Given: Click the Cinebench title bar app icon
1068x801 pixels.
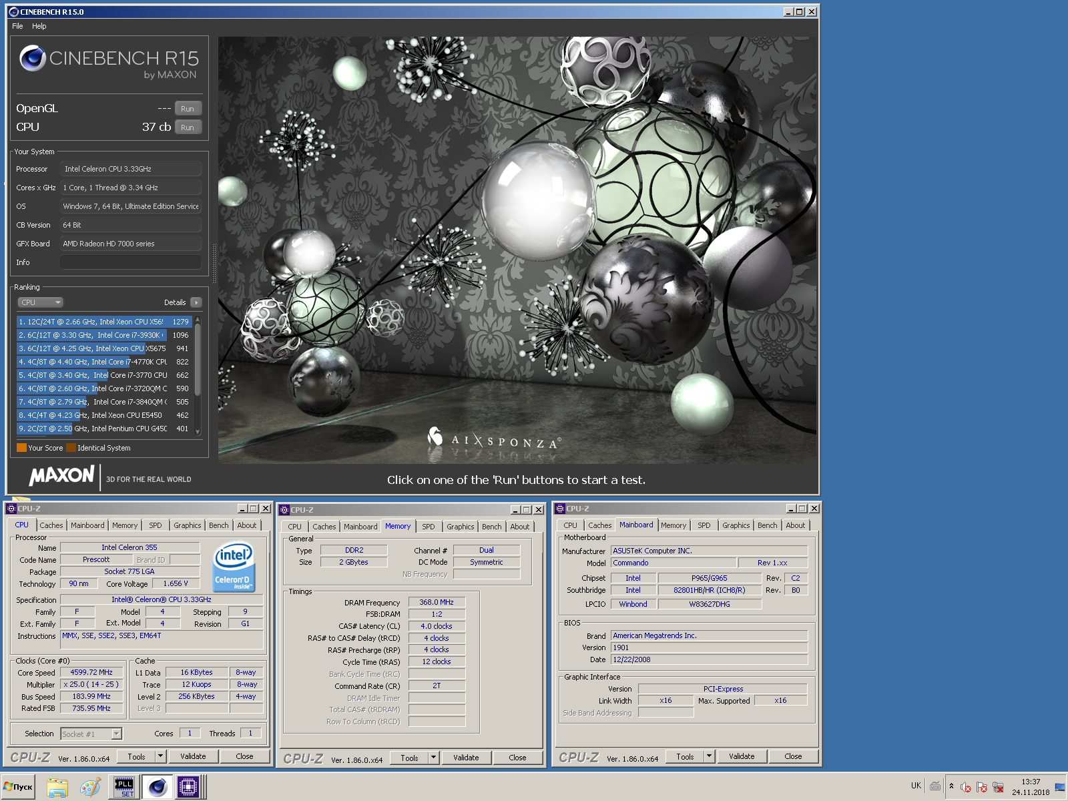Looking at the screenshot, I should point(13,12).
